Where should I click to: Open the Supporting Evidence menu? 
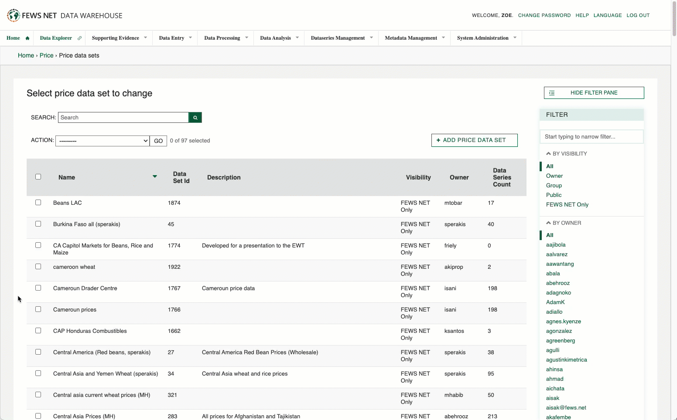coord(119,38)
